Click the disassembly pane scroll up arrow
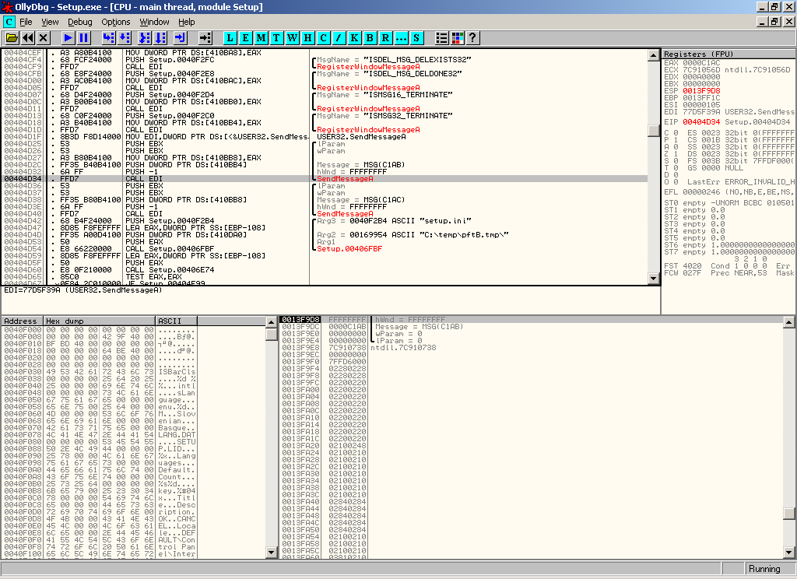The height and width of the screenshot is (579, 797). click(654, 55)
